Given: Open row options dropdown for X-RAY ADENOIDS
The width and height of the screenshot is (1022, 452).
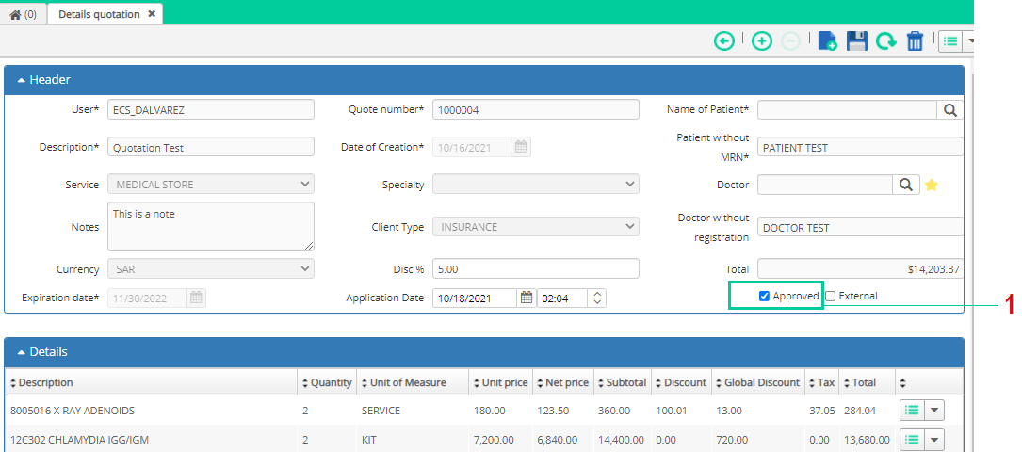Looking at the screenshot, I should 935,411.
